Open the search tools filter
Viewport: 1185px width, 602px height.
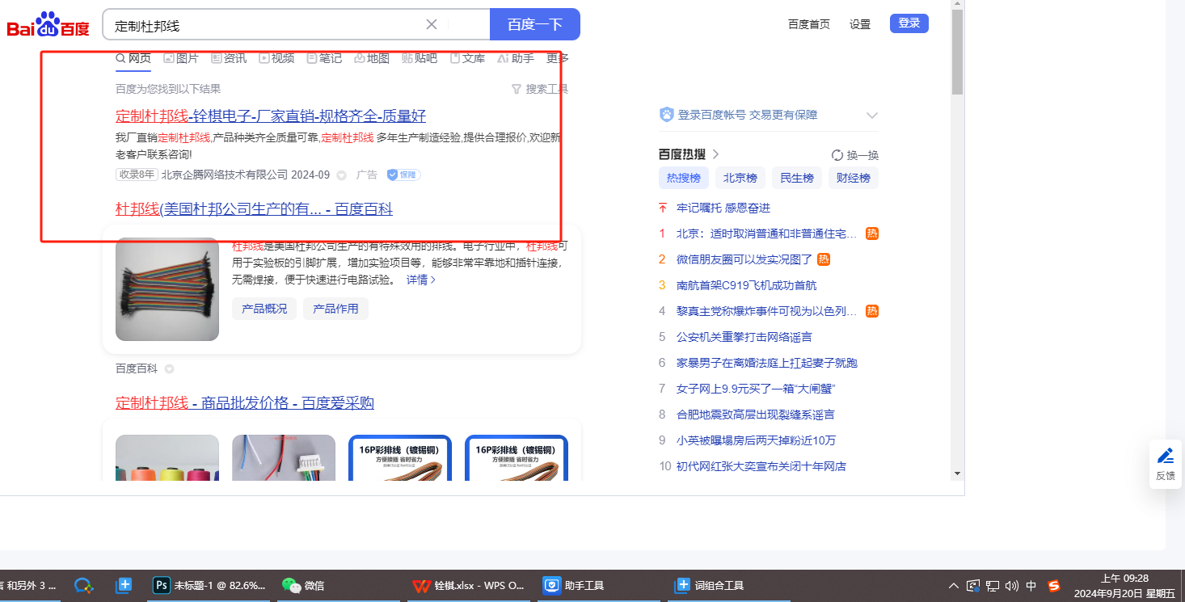point(540,89)
